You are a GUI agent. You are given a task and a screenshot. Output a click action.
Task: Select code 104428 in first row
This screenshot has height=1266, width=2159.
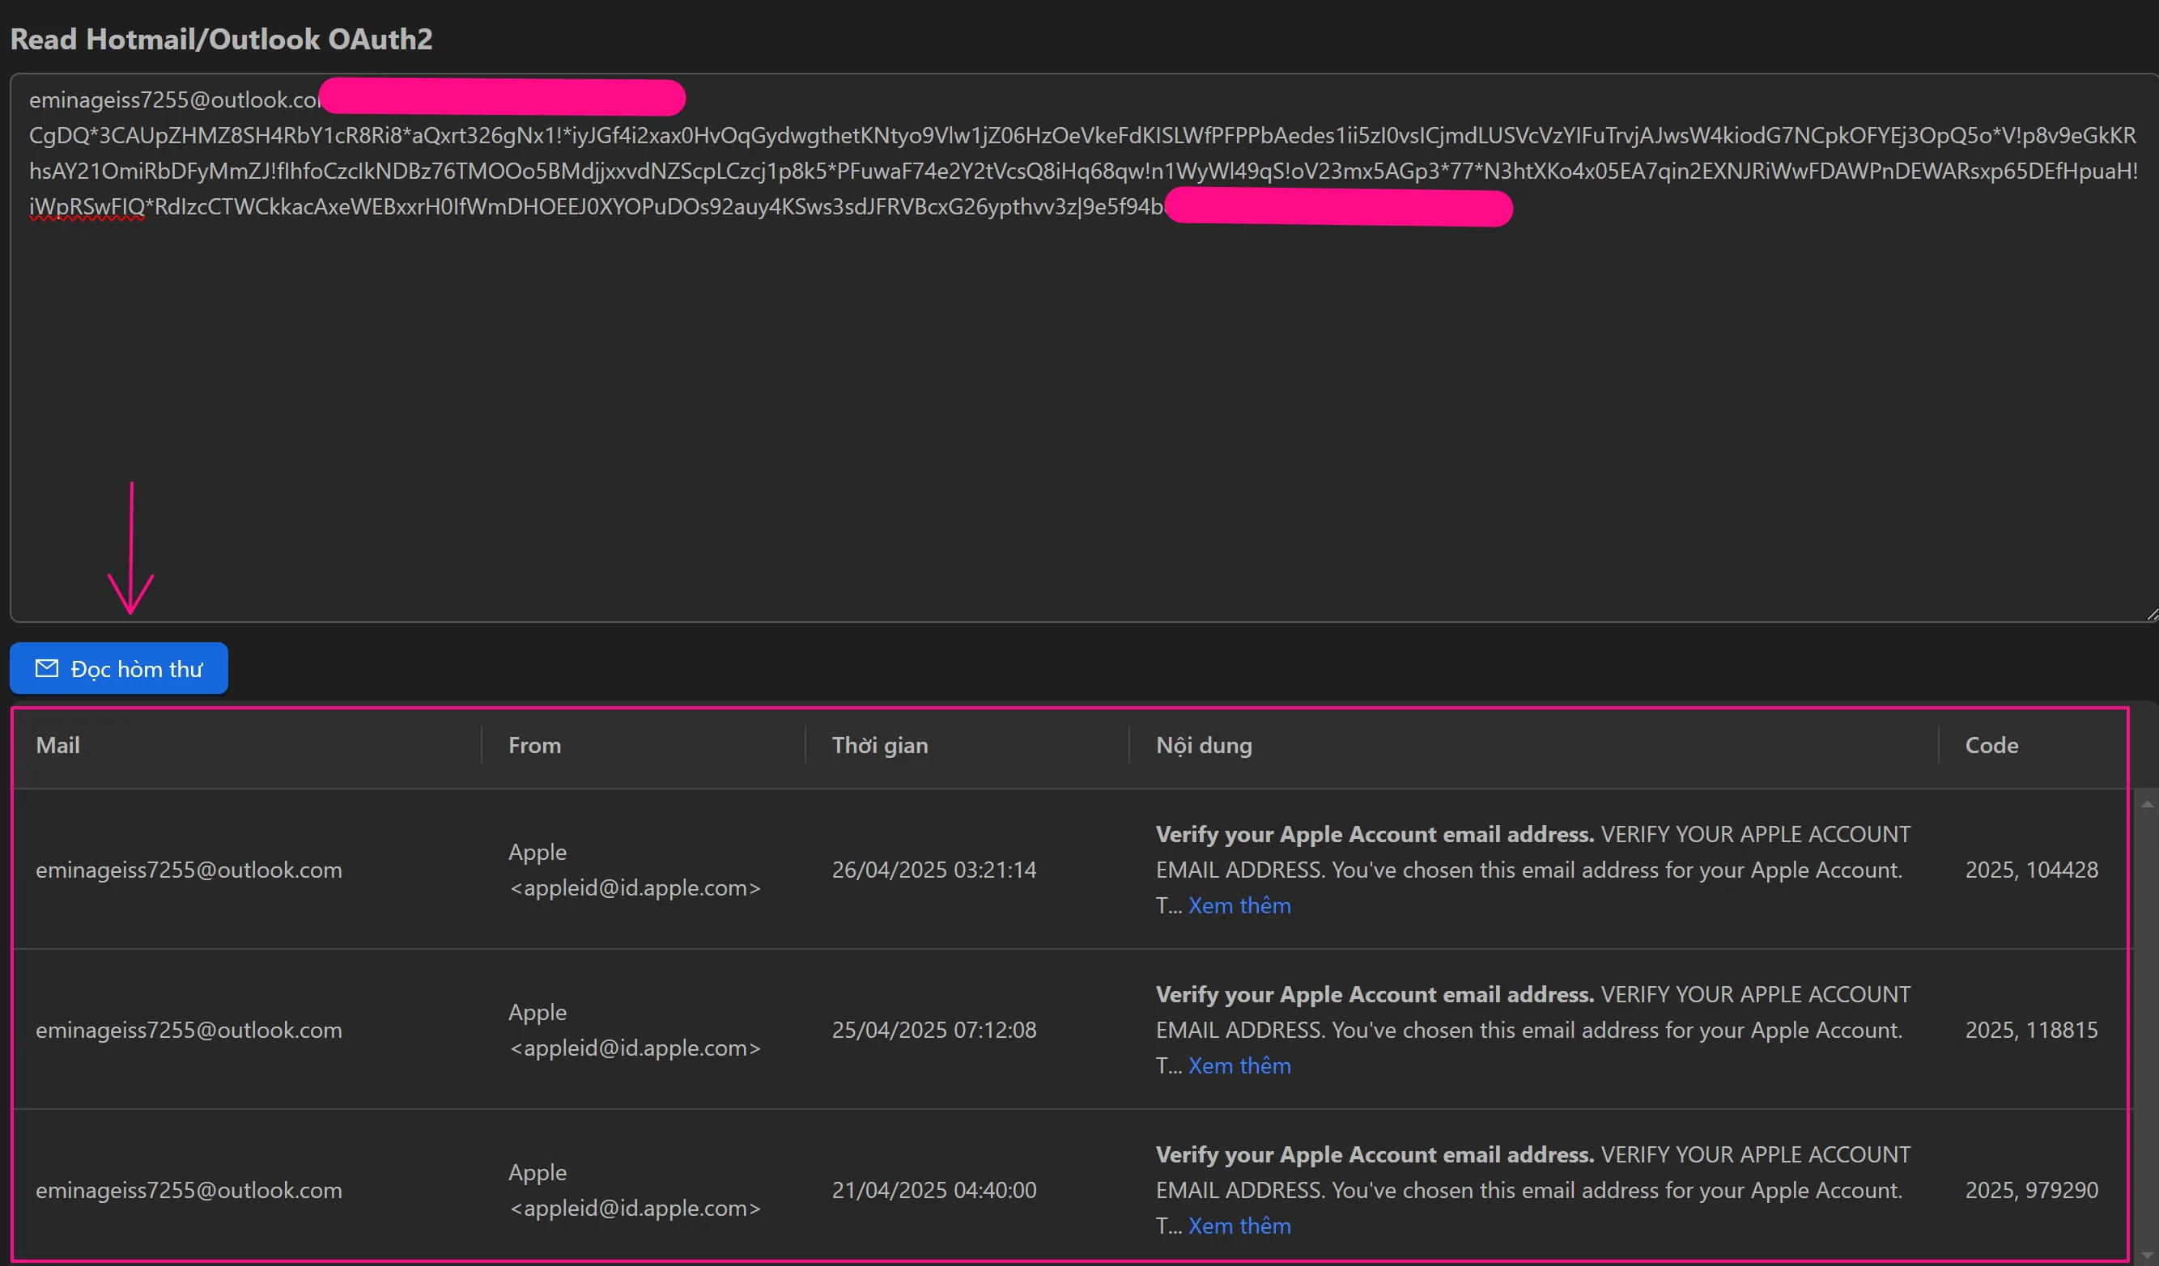tap(2030, 869)
